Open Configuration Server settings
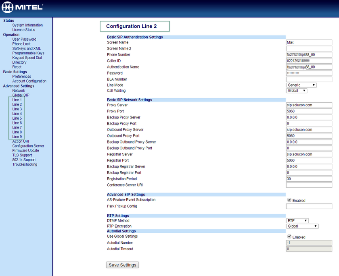 point(28,146)
